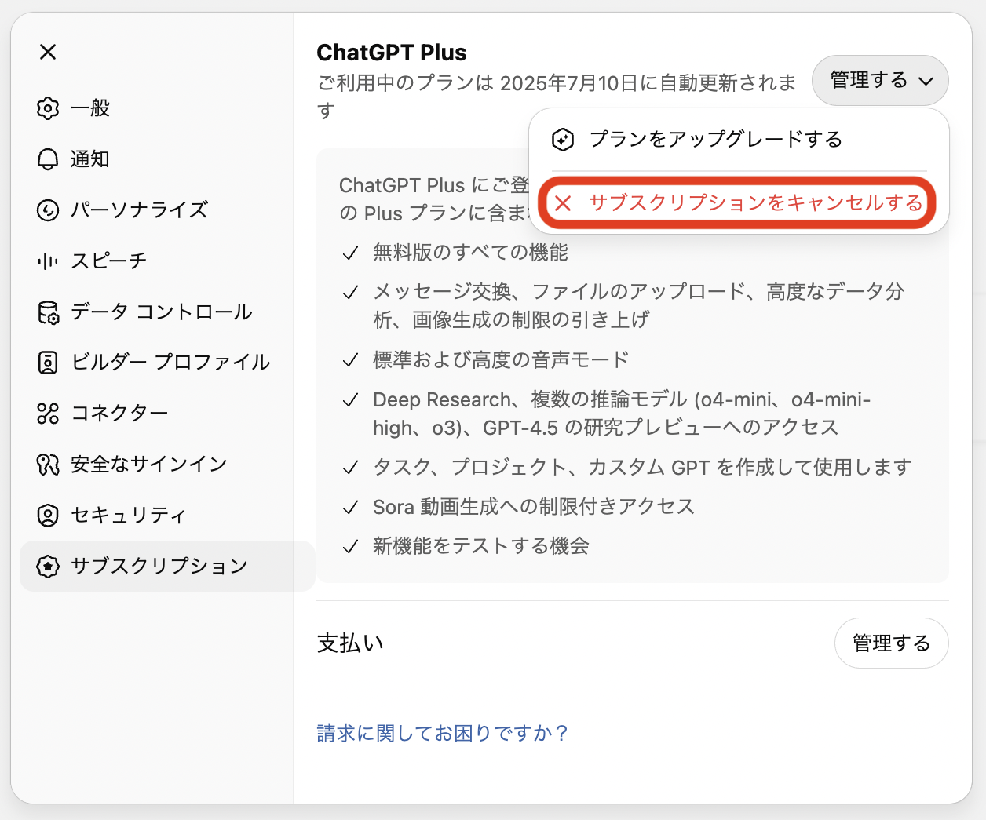986x820 pixels.
Task: Select the ビルダー プロファイル profile icon
Action: (48, 363)
